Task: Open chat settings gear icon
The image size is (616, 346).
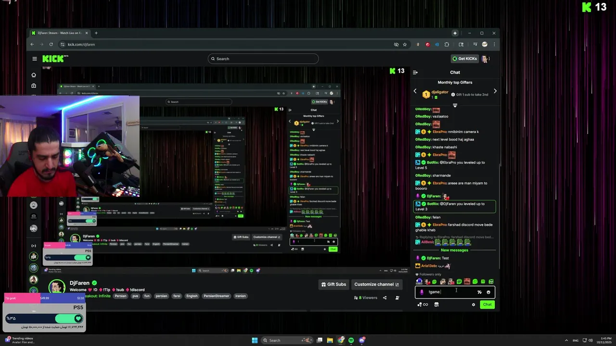Action: click(474, 305)
